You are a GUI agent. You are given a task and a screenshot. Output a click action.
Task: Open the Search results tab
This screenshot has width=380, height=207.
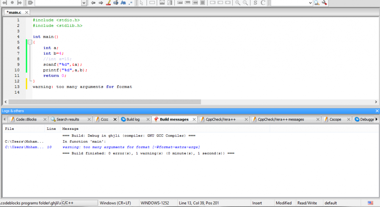(x=68, y=119)
